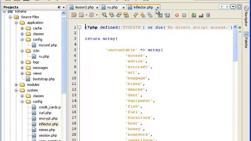
Task: Click the Comment lines icon
Action: [194, 15]
